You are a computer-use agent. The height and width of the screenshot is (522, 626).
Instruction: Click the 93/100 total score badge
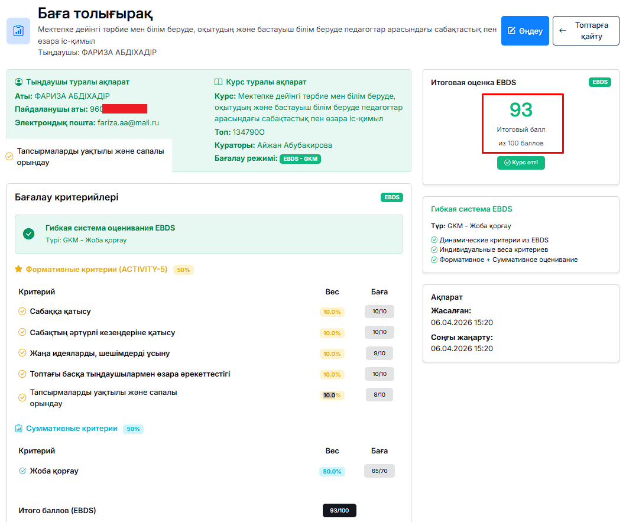[339, 510]
